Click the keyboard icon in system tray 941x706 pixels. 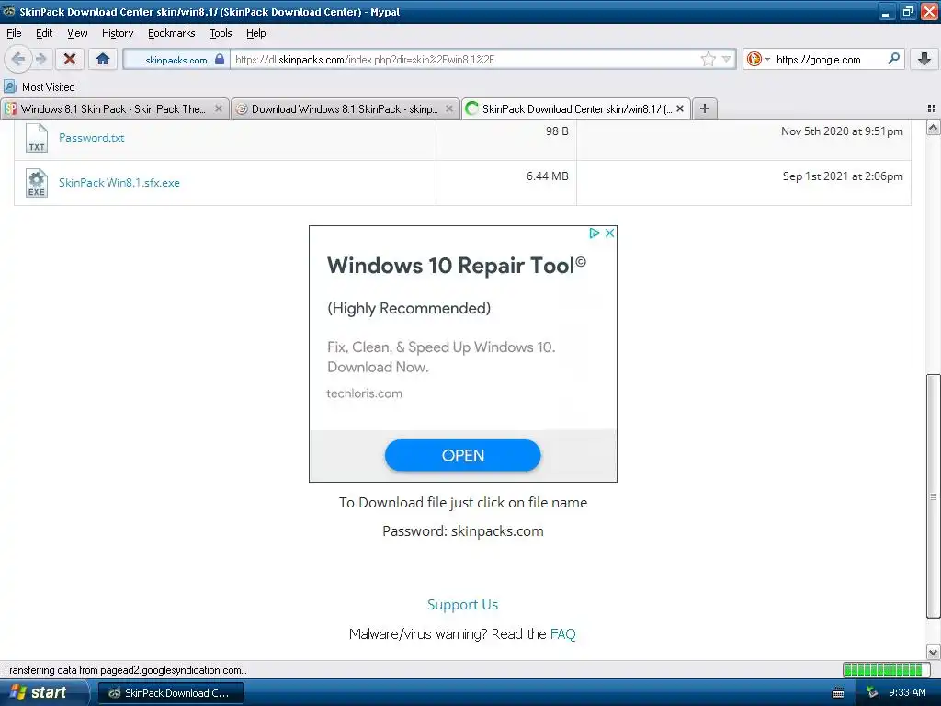[838, 693]
